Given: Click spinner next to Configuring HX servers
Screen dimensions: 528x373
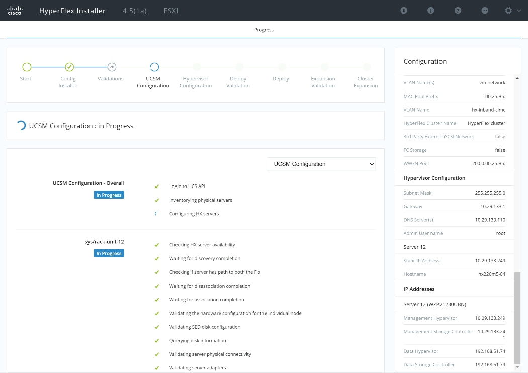Looking at the screenshot, I should [156, 214].
